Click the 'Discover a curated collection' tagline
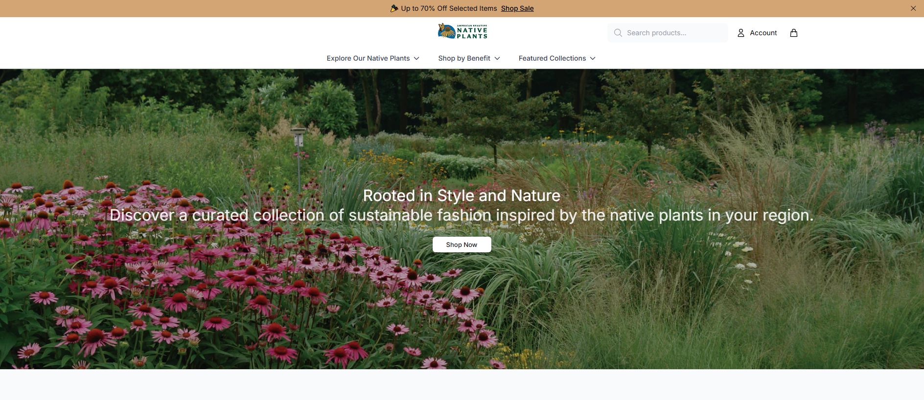This screenshot has height=400, width=924. 462,215
